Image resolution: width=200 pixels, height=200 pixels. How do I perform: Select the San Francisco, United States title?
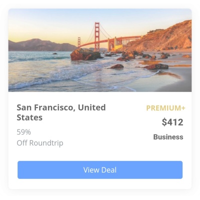click(x=61, y=112)
